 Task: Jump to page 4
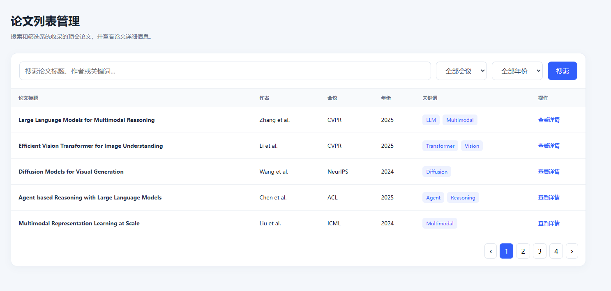coord(556,251)
